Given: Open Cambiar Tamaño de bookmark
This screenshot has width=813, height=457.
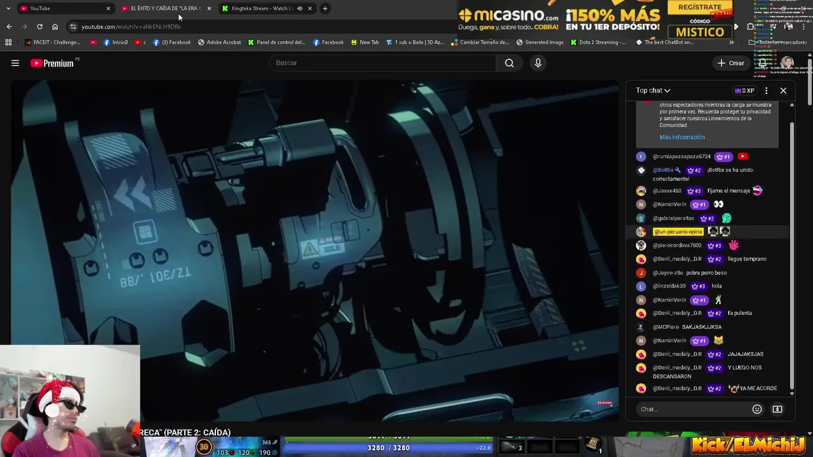Looking at the screenshot, I should 480,43.
